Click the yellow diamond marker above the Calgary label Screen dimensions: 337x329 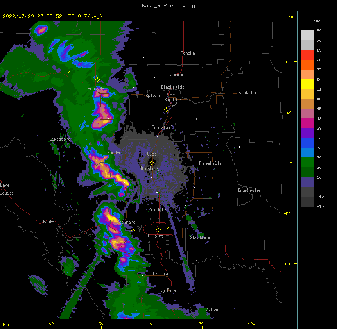pos(158,230)
